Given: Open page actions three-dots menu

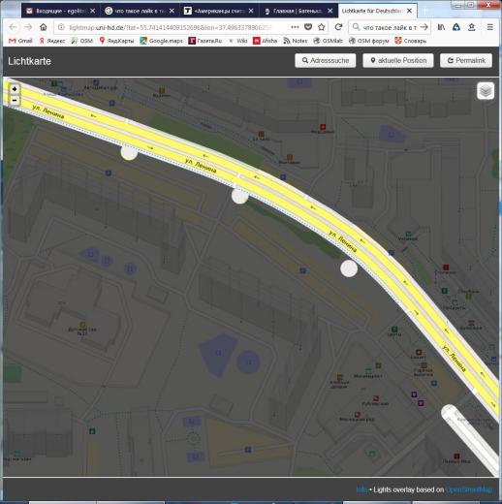Looking at the screenshot, I should pyautogui.click(x=295, y=27).
